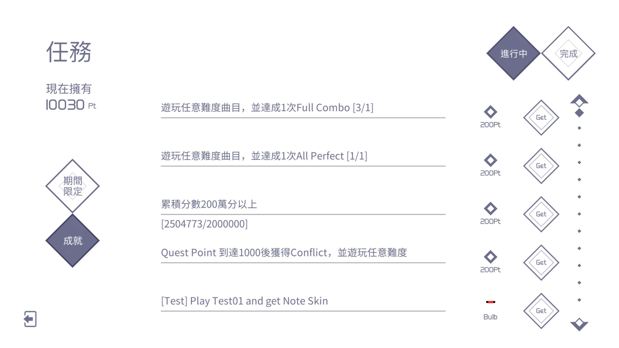Click the large scrollbar position diamond marker
619x348 pixels.
point(579,113)
